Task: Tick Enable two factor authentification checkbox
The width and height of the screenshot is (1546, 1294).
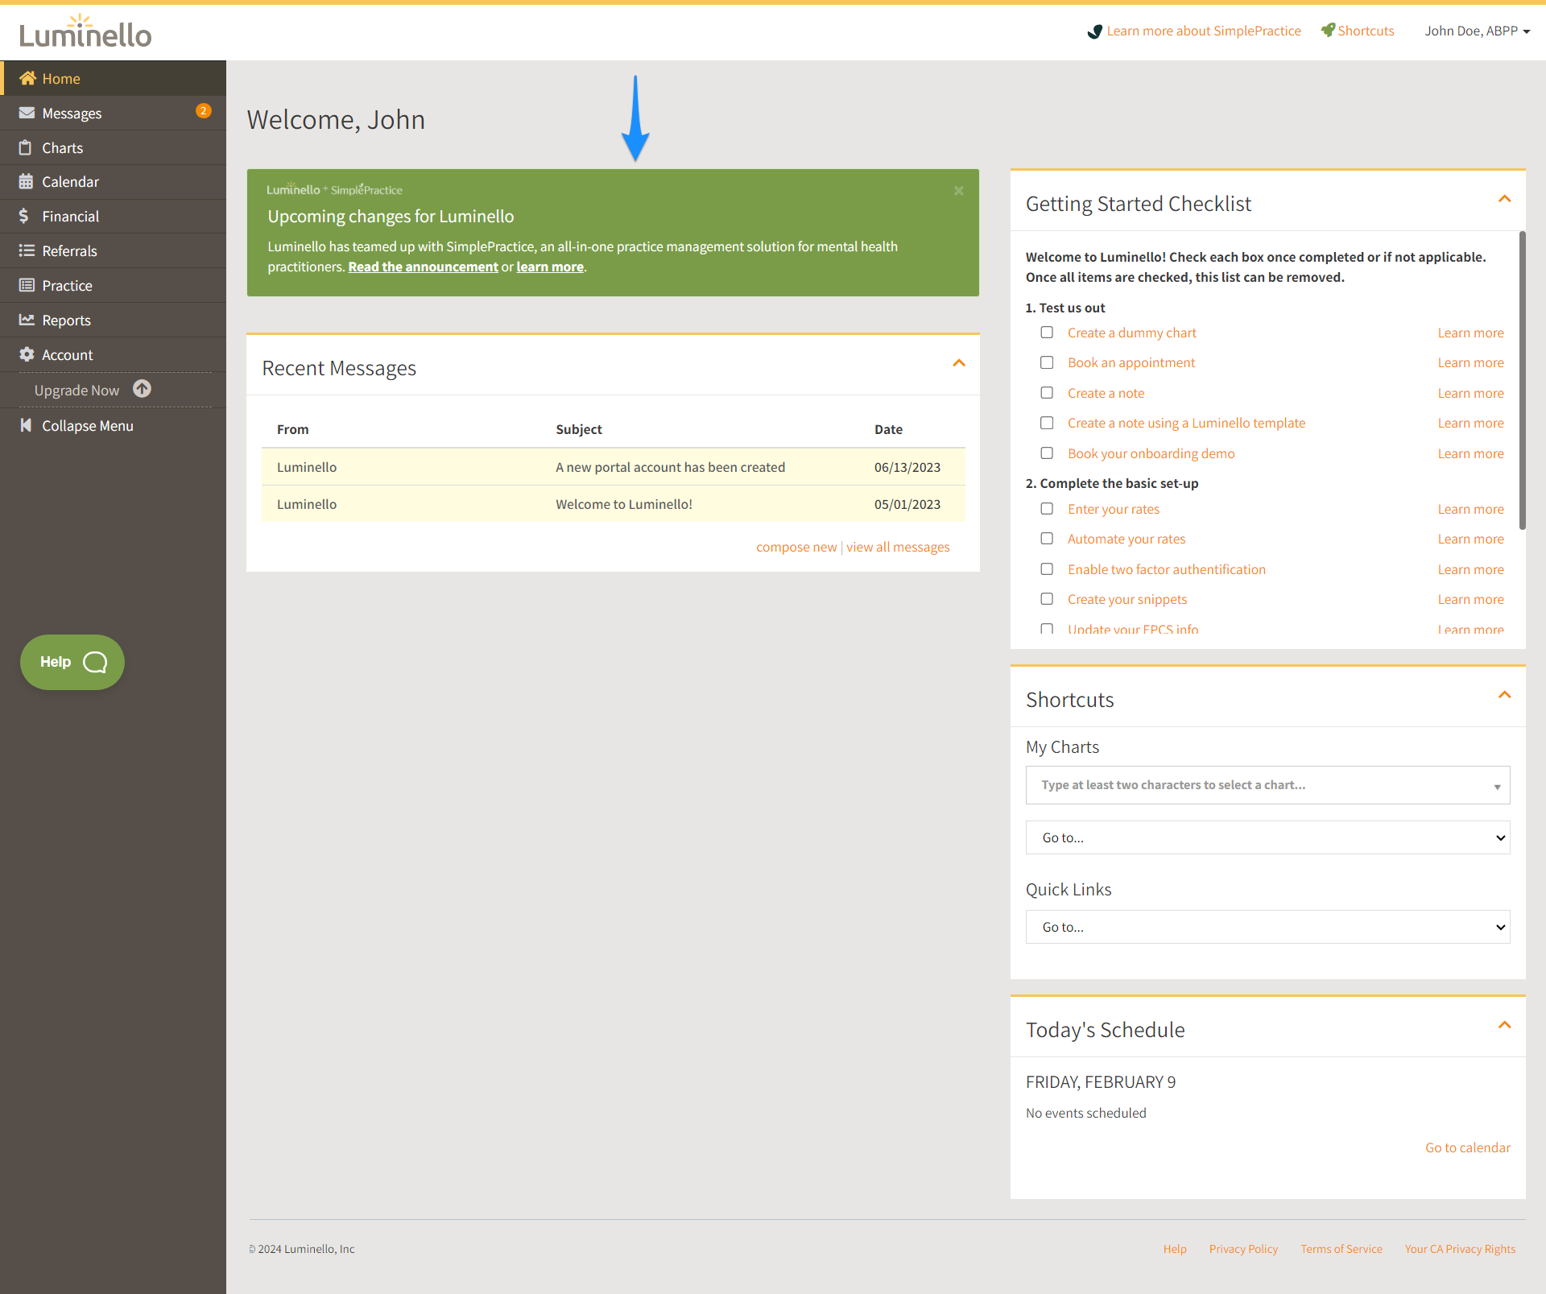Action: tap(1047, 569)
